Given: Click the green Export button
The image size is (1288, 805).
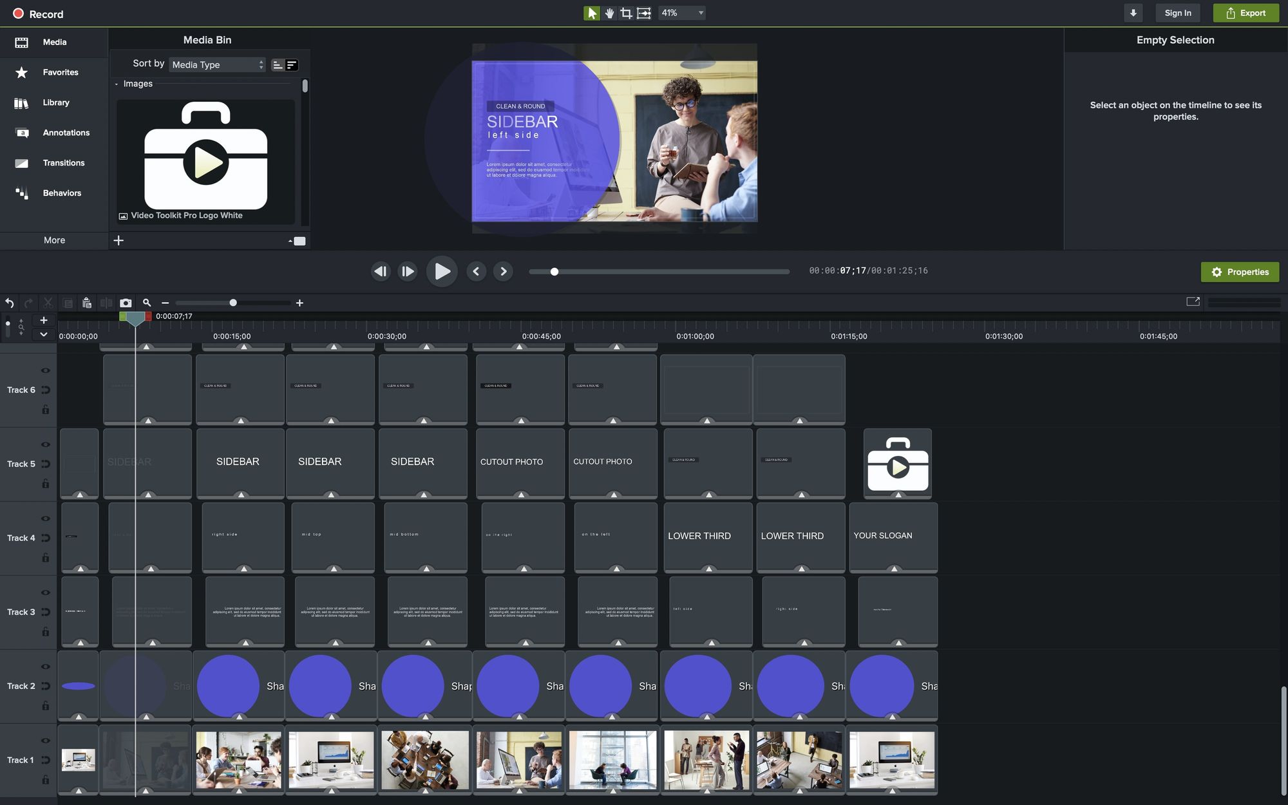Looking at the screenshot, I should click(x=1245, y=13).
